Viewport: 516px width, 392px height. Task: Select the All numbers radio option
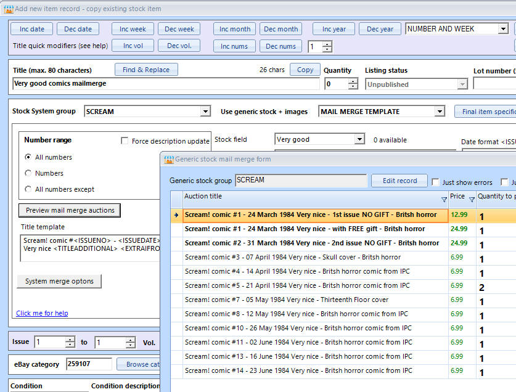[x=28, y=157]
